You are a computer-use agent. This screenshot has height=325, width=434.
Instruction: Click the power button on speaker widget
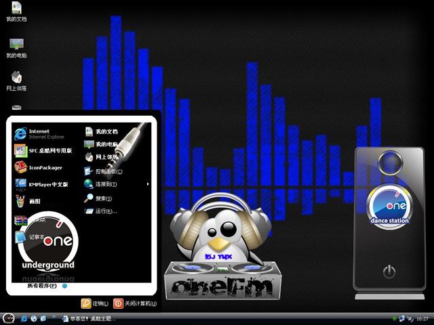click(x=389, y=272)
